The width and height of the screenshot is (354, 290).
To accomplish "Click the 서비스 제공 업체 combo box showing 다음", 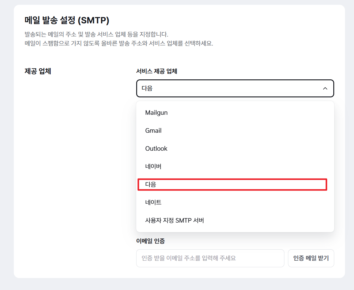I will [228, 88].
